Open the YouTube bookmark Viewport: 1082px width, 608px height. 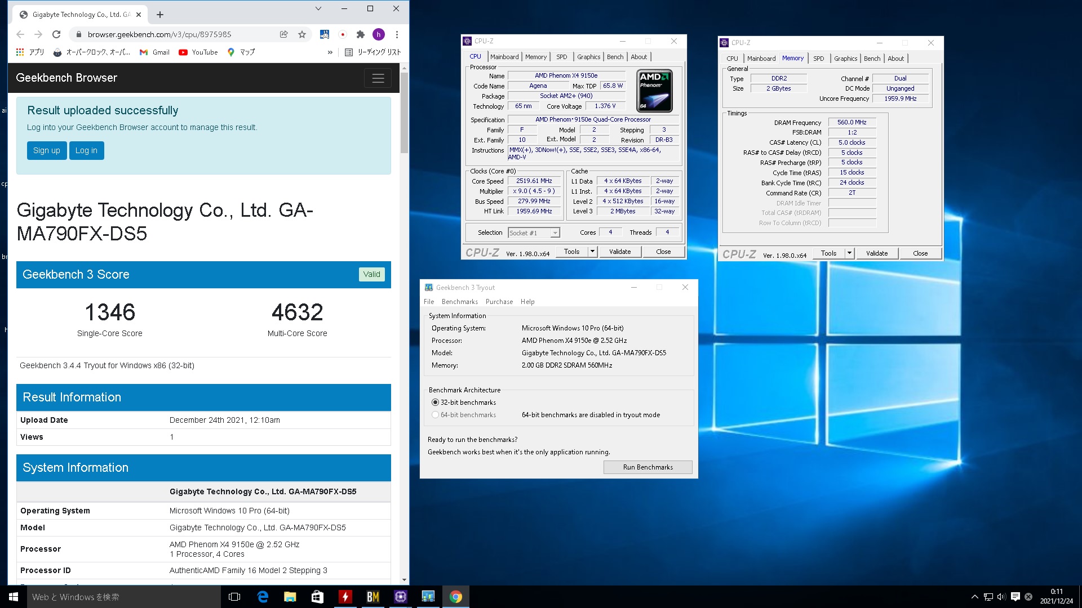click(198, 52)
